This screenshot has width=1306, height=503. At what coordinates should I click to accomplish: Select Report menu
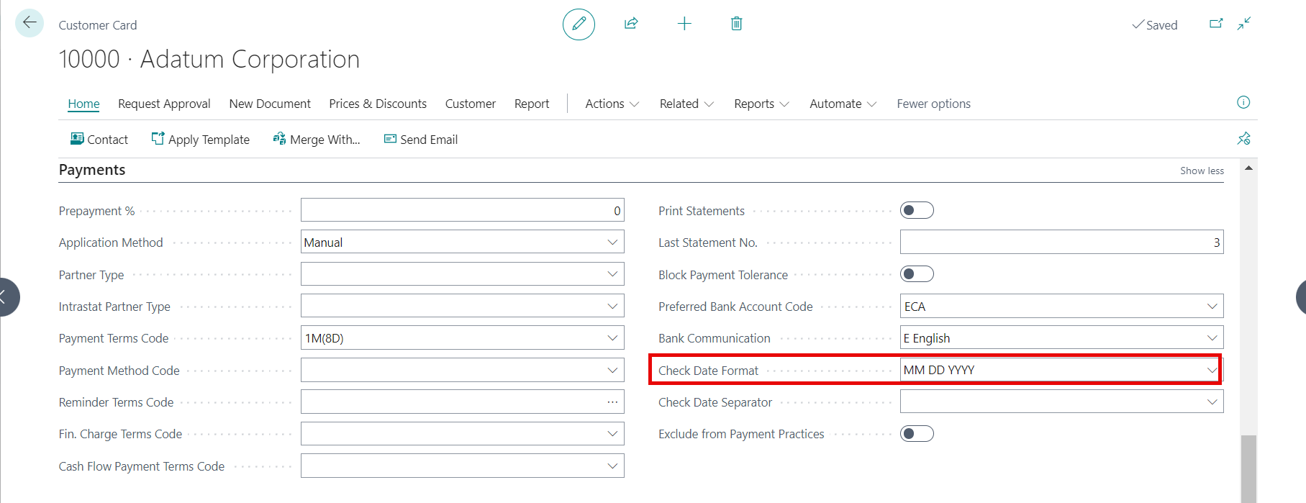[532, 104]
